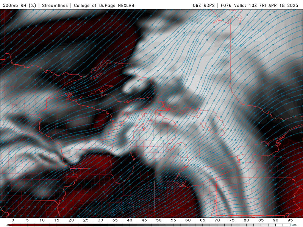Click the "60" label on the RH color scale

[188, 220]
